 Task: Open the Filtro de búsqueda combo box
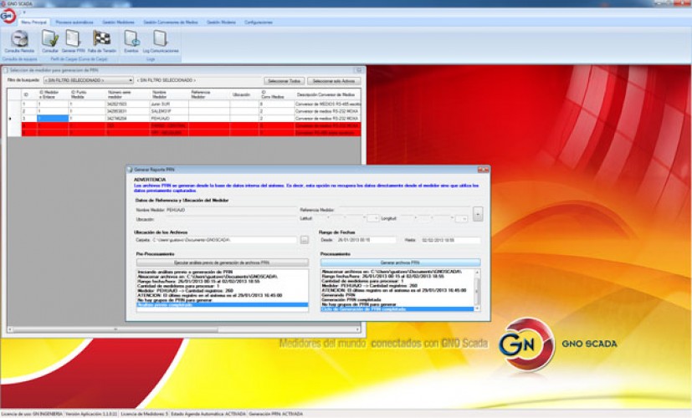point(88,80)
